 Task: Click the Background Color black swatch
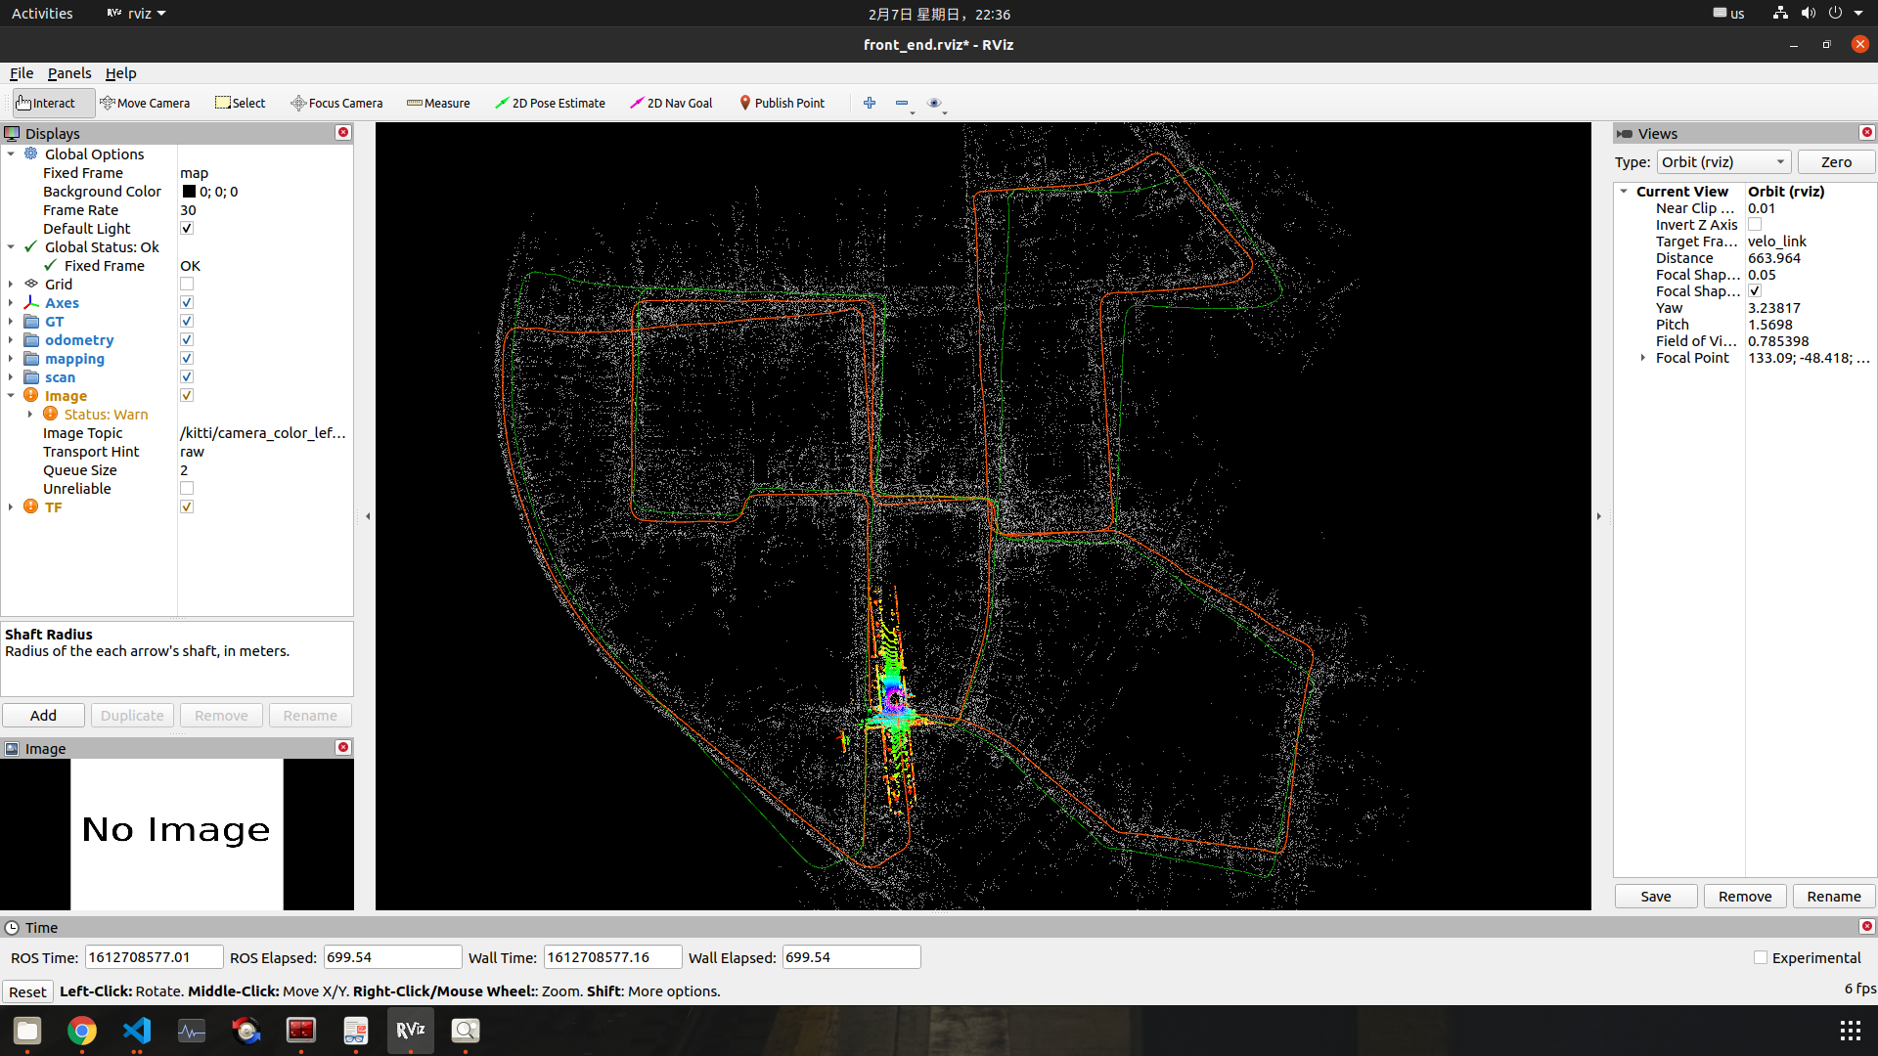(189, 192)
